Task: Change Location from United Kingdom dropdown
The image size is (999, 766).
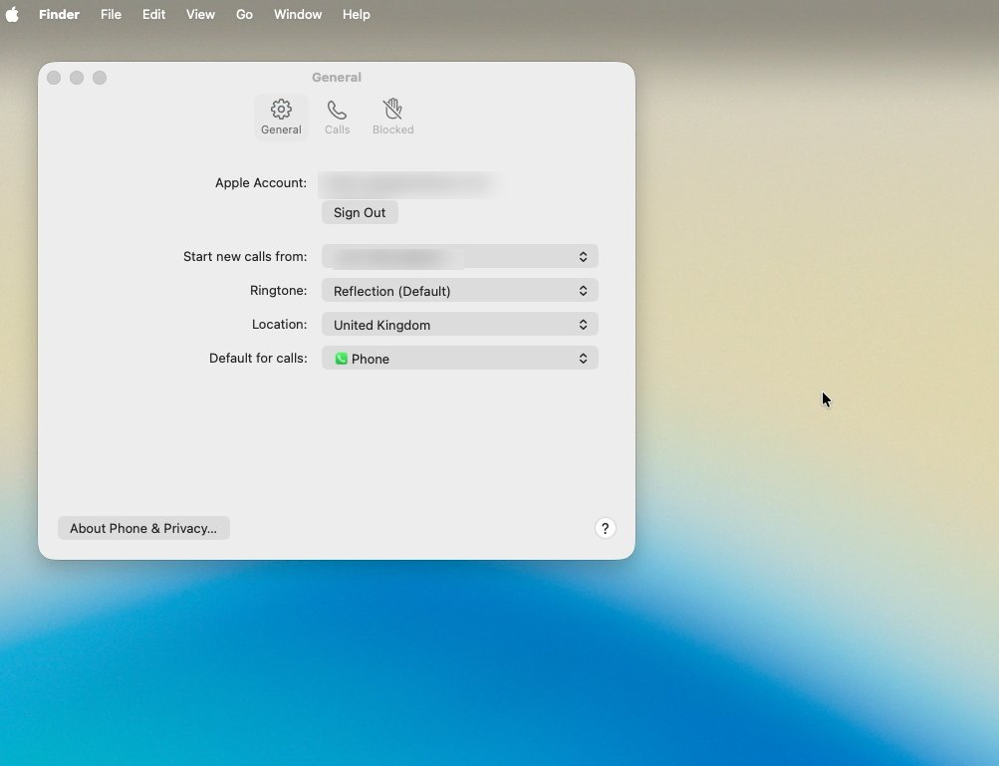Action: [x=459, y=325]
